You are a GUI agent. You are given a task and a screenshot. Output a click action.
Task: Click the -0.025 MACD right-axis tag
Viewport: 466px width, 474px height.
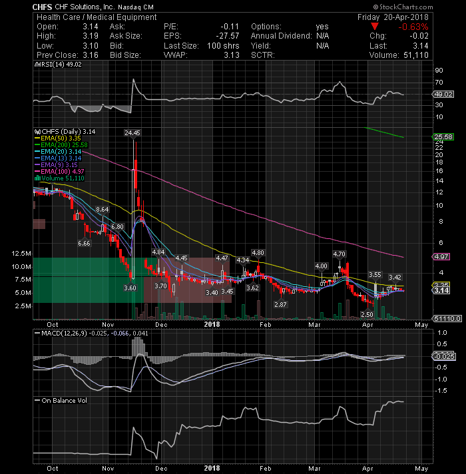point(444,356)
